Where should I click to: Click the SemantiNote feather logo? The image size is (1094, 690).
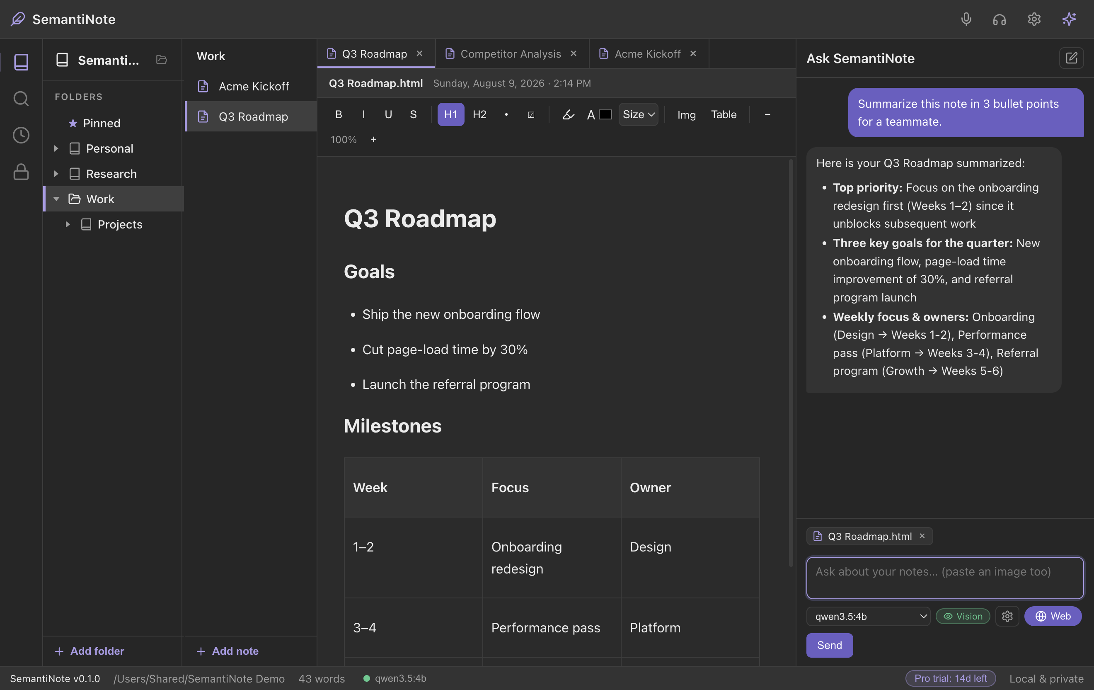[x=18, y=19]
